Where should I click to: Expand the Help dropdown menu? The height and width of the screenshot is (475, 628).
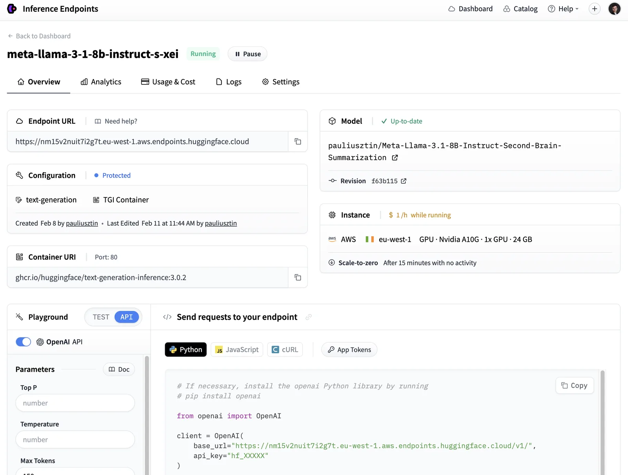point(563,9)
